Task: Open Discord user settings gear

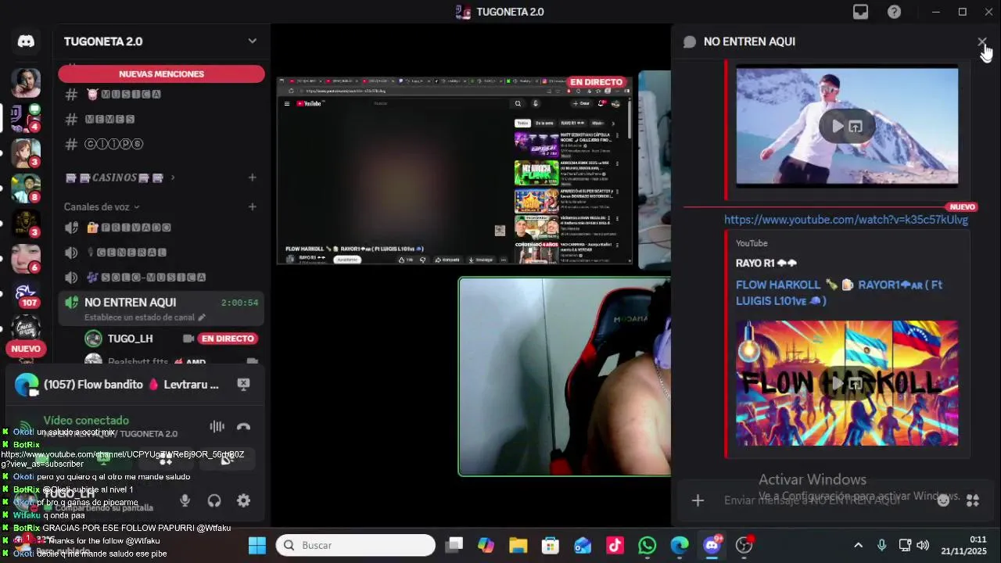Action: [x=243, y=500]
